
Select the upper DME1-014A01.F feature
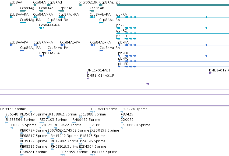(87, 73)
